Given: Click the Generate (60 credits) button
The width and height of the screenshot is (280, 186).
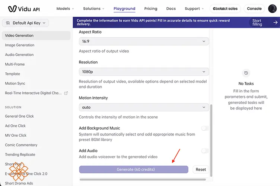Looking at the screenshot, I should [134, 169].
